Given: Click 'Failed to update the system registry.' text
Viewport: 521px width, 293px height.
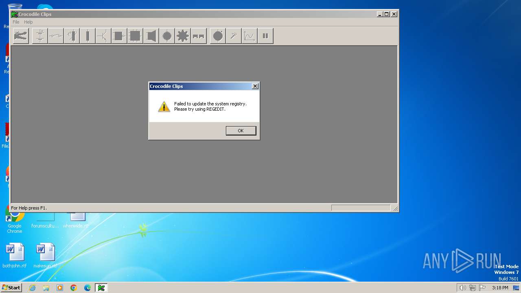Looking at the screenshot, I should [x=210, y=104].
